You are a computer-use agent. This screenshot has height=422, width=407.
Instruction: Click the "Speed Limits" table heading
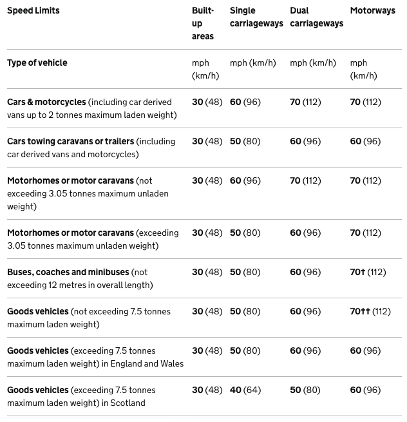tap(33, 11)
